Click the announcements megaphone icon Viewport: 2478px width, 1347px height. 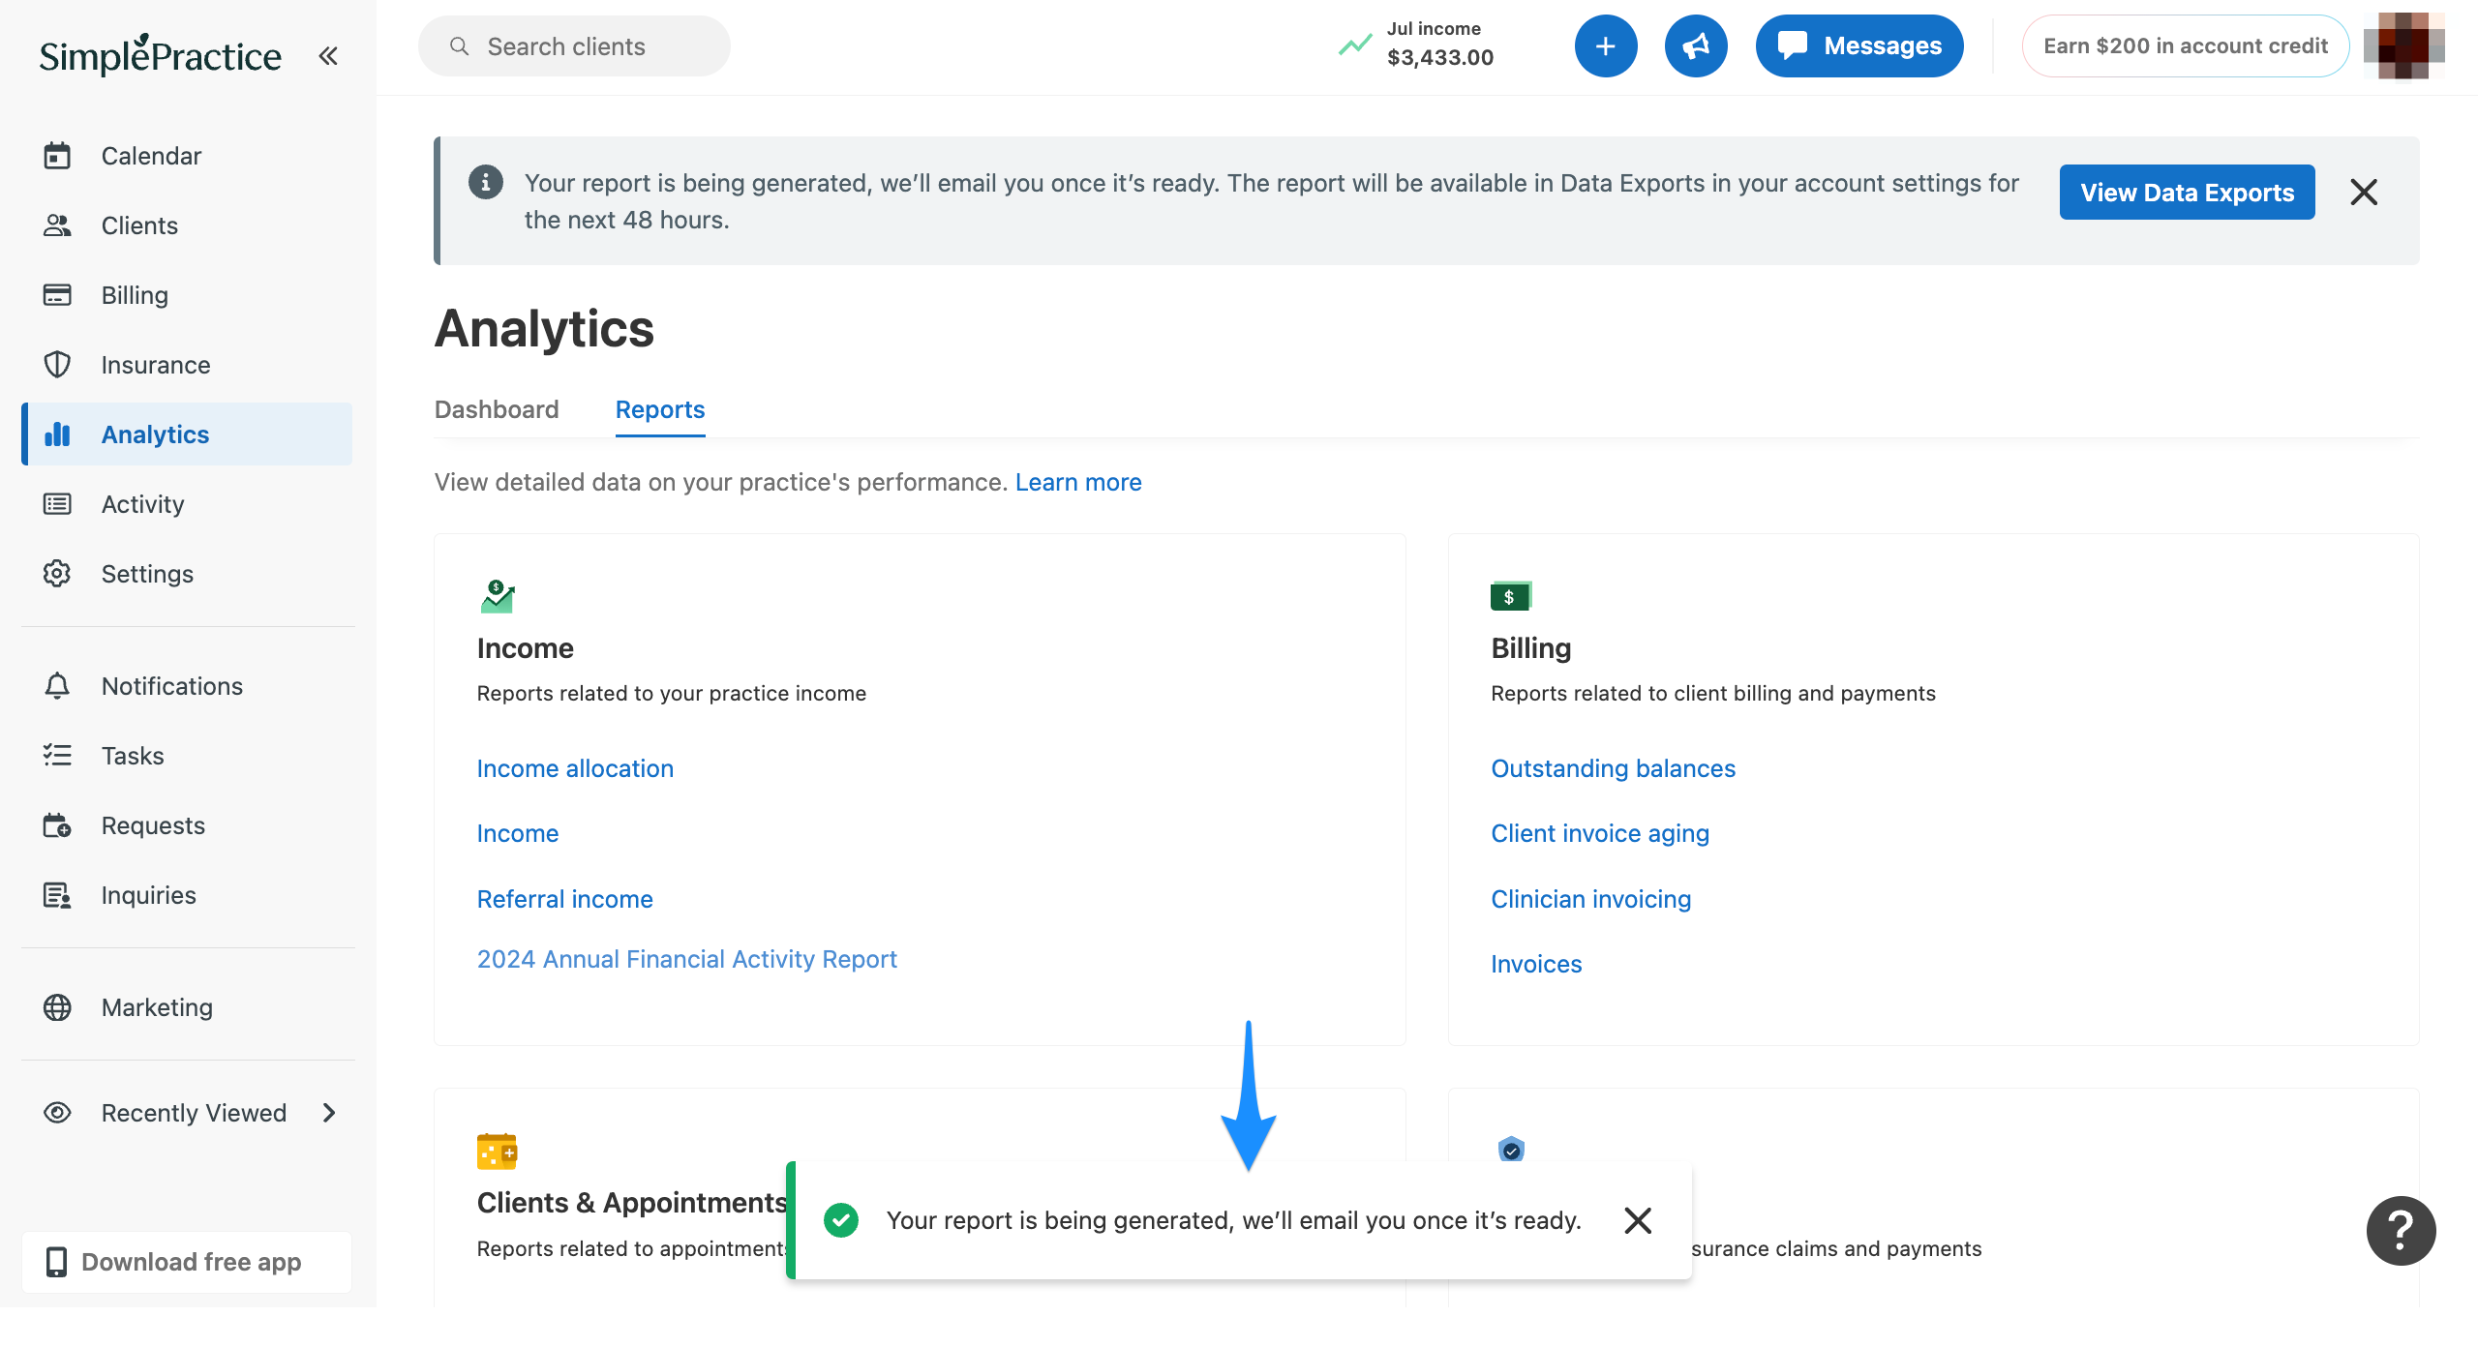tap(1696, 45)
